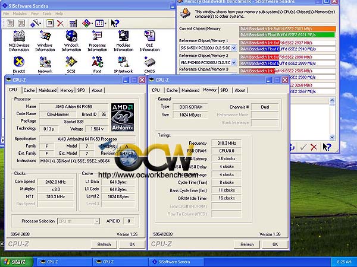
Task: Switch to Memory tab in left CPU-Z
Action: (67, 90)
